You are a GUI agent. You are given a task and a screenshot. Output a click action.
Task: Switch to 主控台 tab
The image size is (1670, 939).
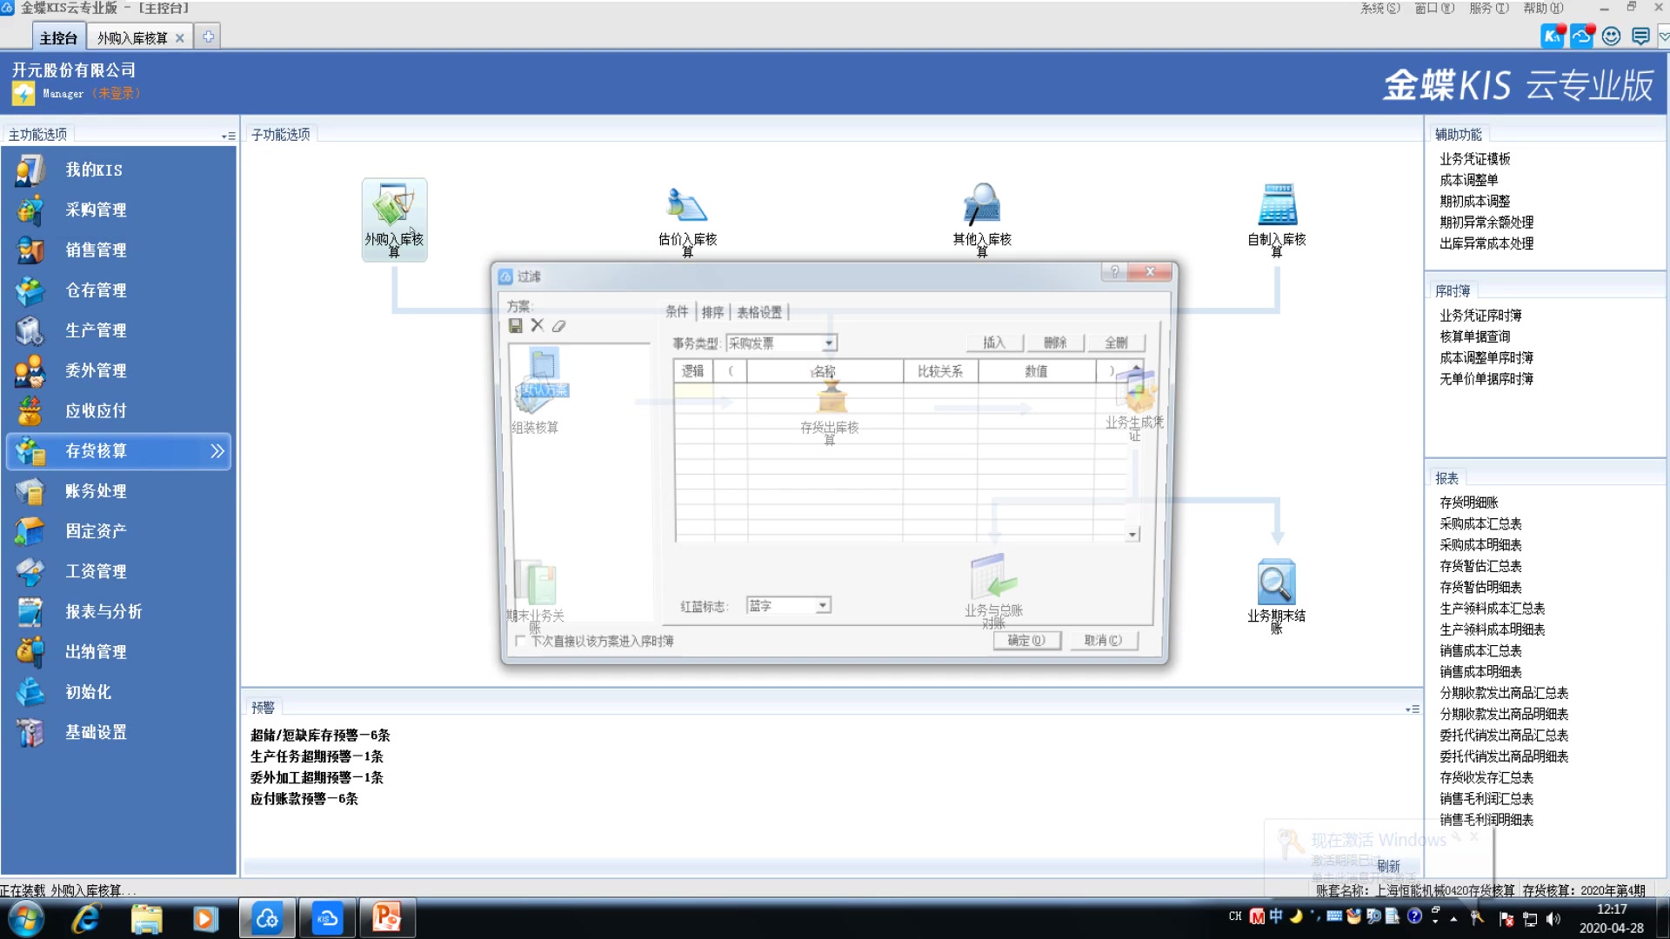tap(59, 37)
